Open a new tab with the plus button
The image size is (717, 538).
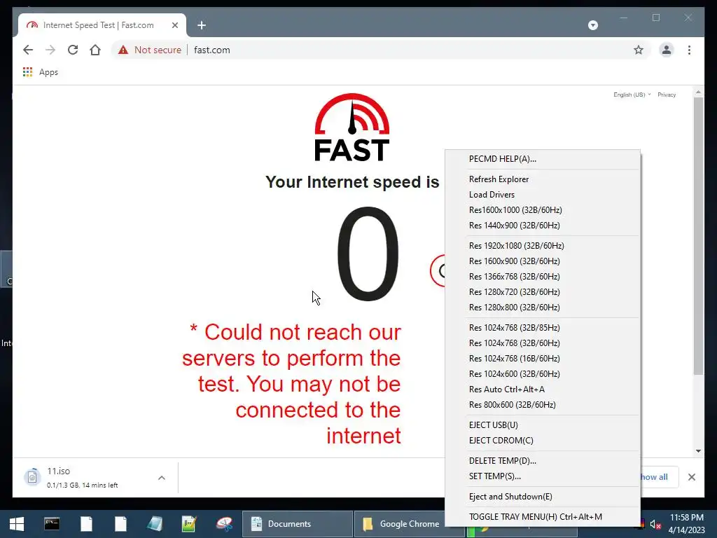201,25
